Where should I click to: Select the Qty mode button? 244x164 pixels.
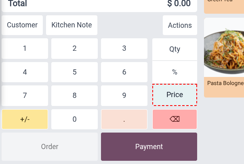click(175, 49)
